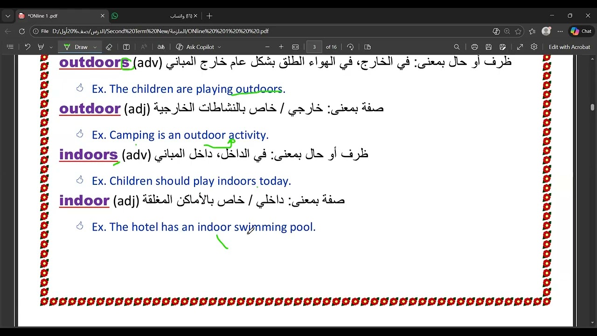This screenshot has width=597, height=336.
Task: Open the Copilot Chat button
Action: [581, 31]
